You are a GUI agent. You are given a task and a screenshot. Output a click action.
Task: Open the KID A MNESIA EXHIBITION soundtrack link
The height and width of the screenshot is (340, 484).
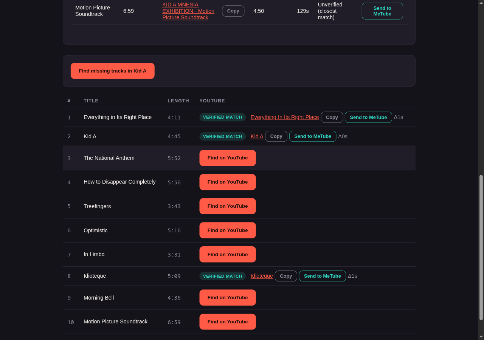pos(188,11)
